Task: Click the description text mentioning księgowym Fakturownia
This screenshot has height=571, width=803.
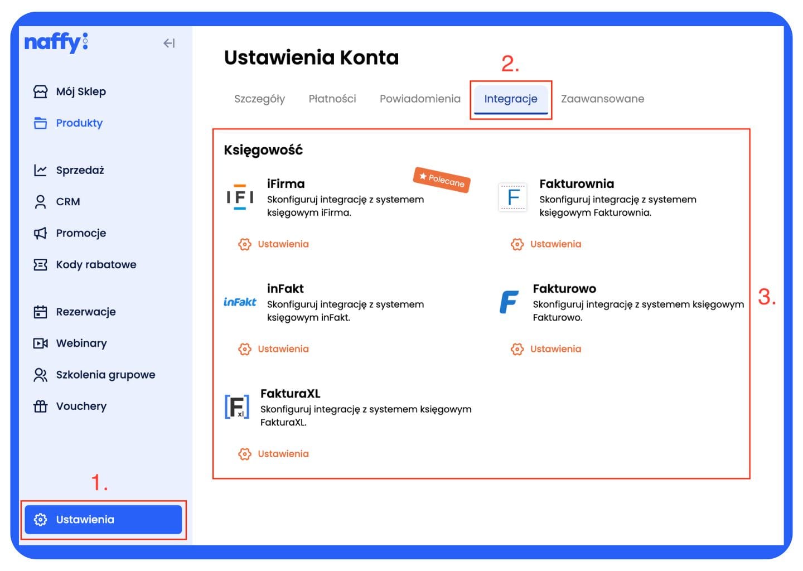Action: point(618,206)
